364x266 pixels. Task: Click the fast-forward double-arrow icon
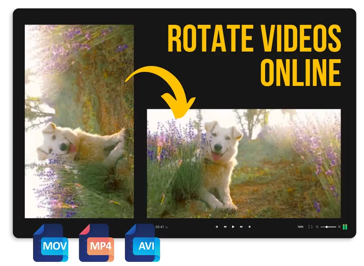(241, 227)
